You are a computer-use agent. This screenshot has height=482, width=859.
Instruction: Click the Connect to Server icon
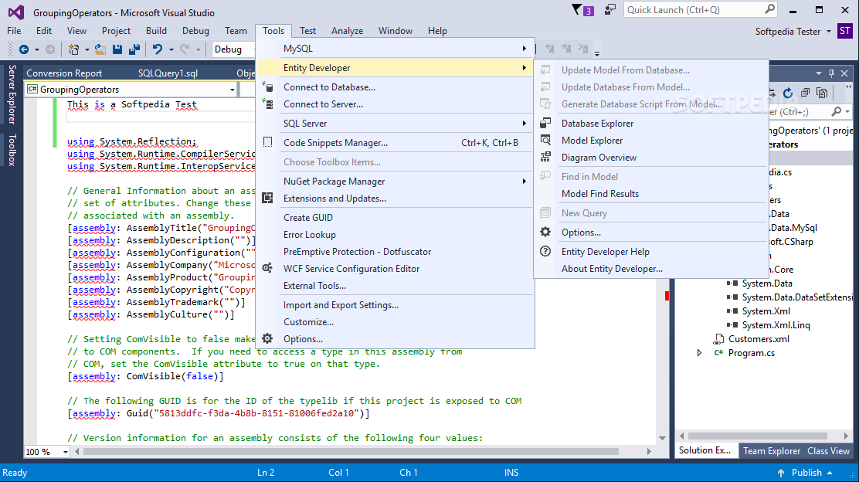click(267, 104)
